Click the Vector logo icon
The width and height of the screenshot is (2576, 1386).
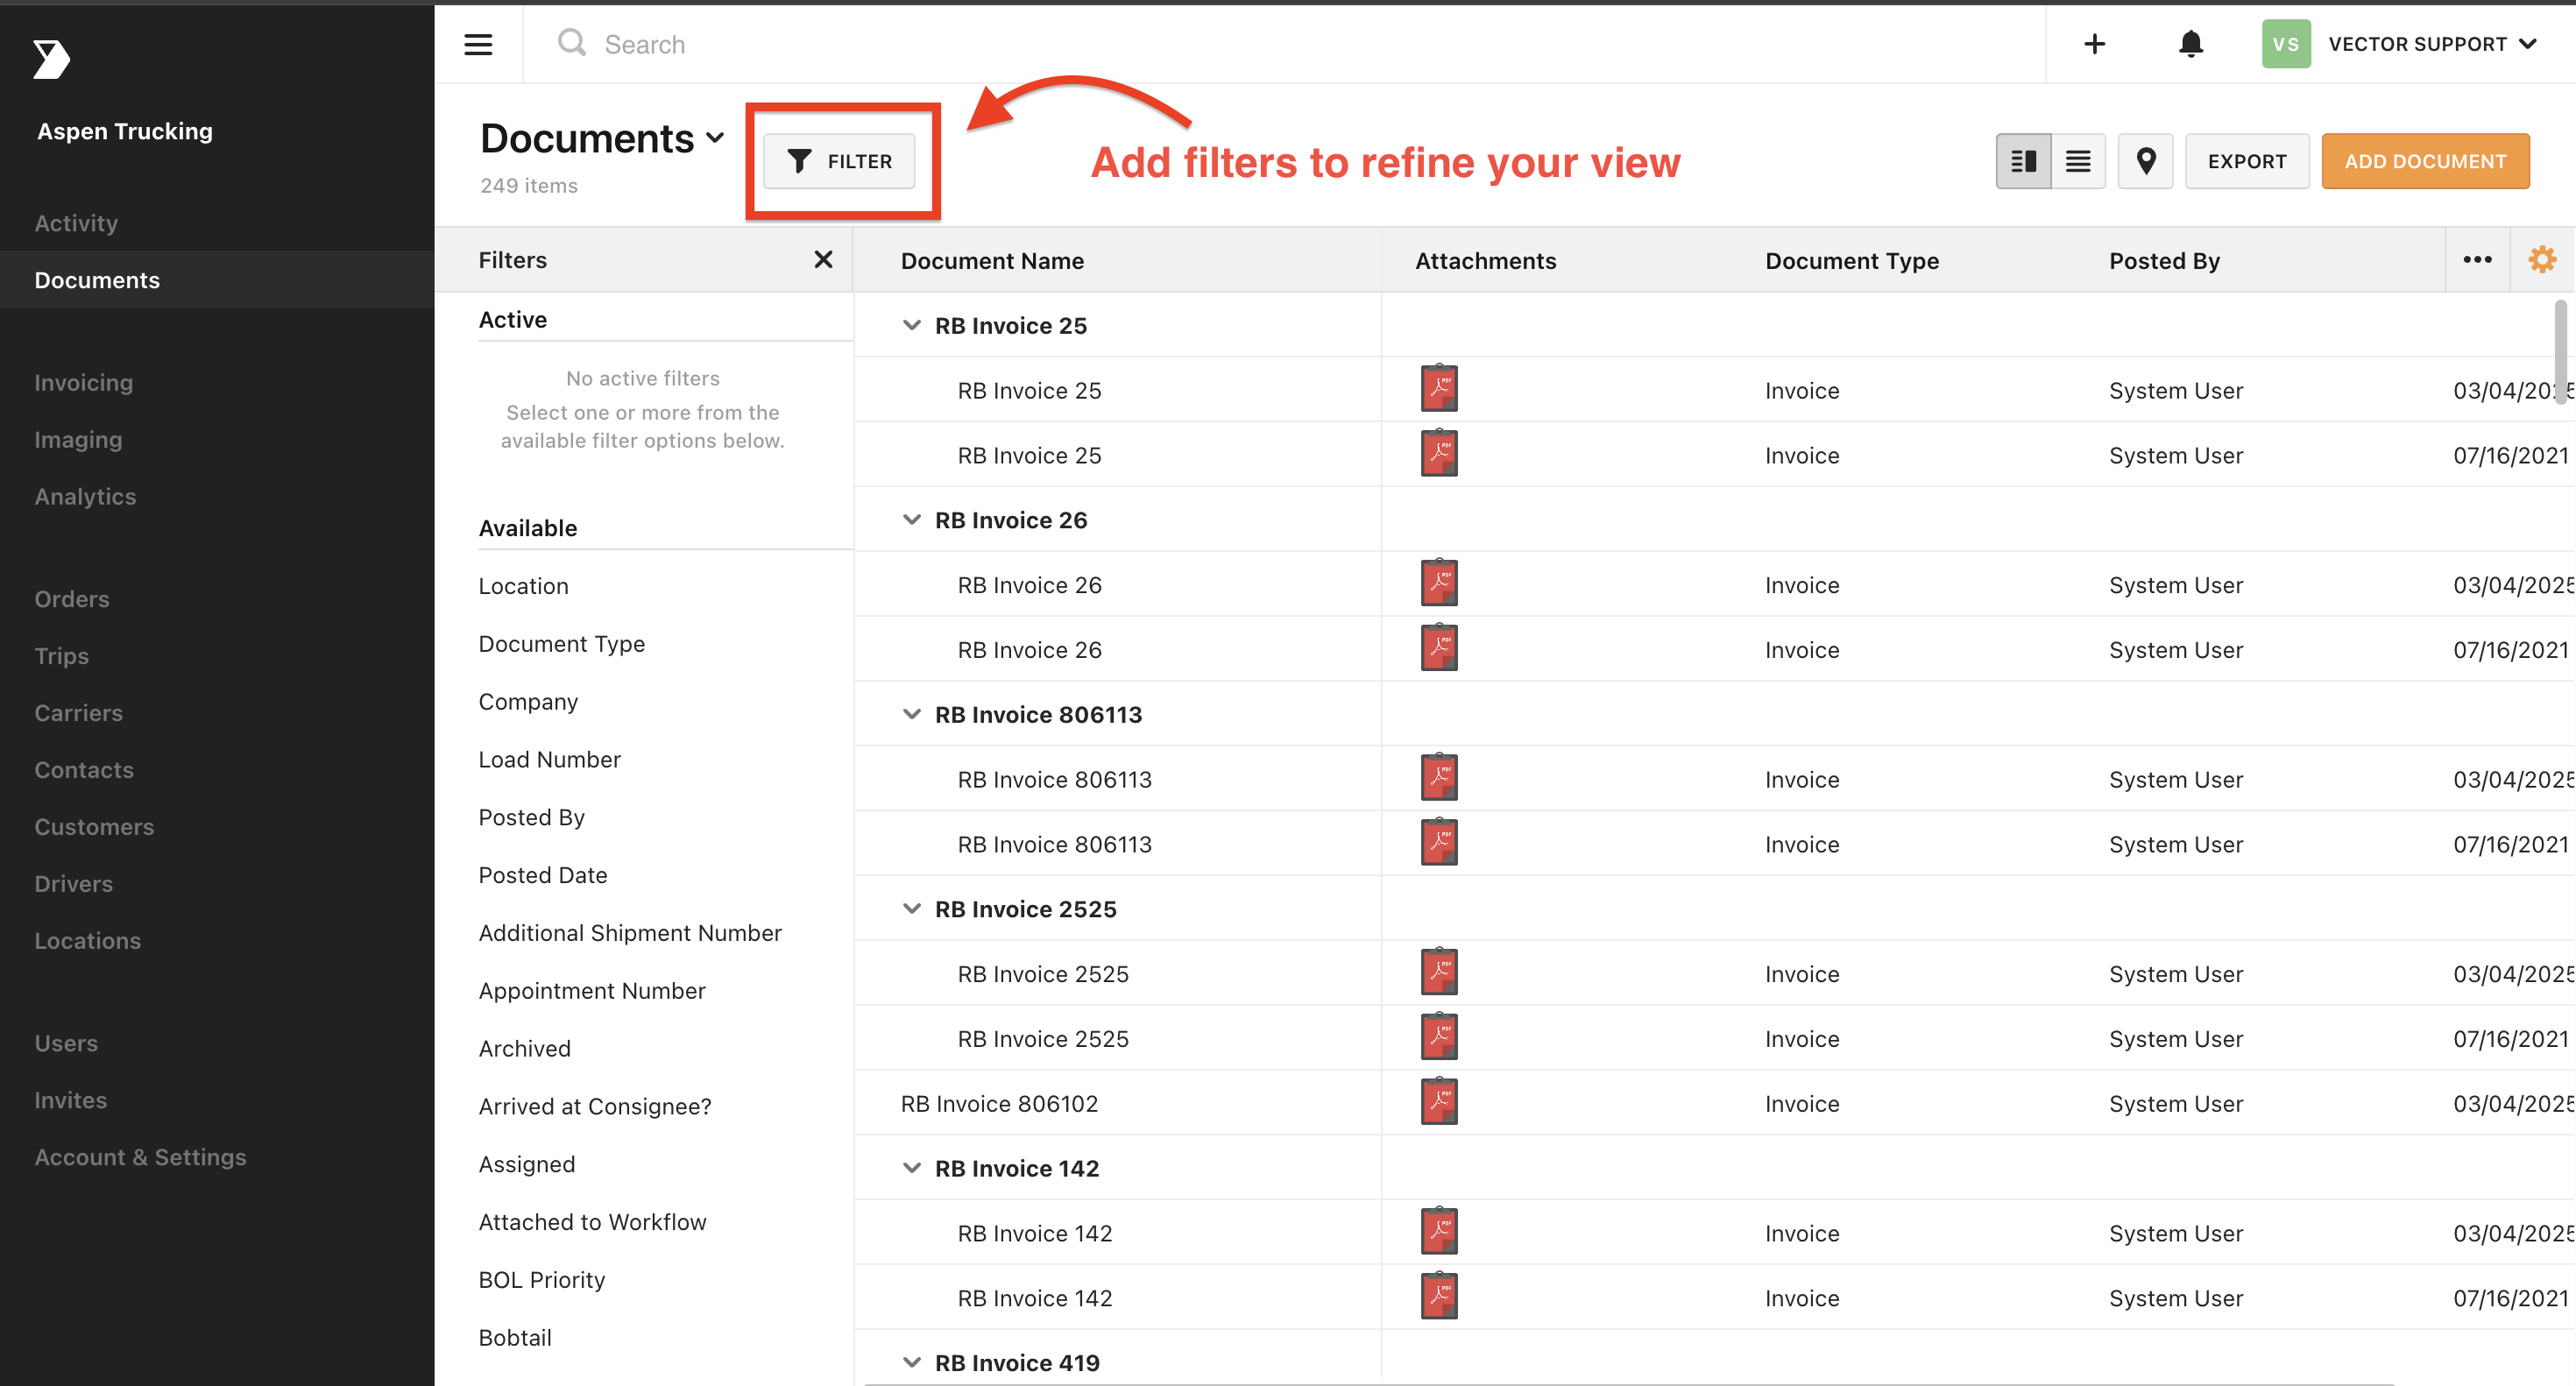click(51, 59)
